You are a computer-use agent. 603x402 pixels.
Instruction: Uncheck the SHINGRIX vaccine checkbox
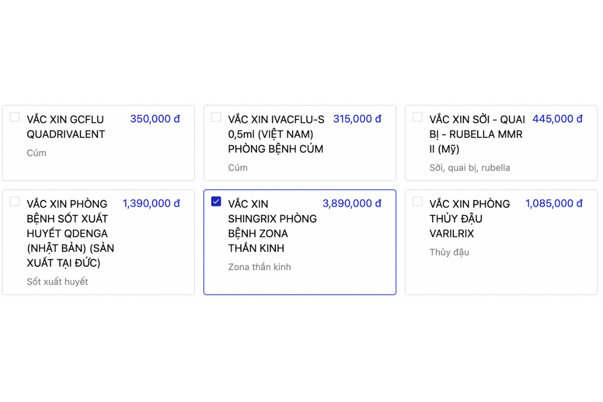click(216, 202)
